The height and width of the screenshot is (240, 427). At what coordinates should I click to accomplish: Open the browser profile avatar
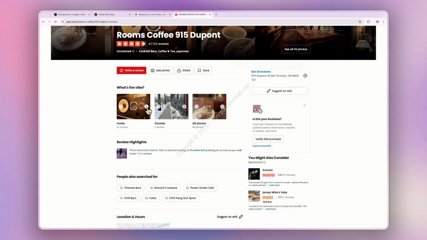click(377, 22)
